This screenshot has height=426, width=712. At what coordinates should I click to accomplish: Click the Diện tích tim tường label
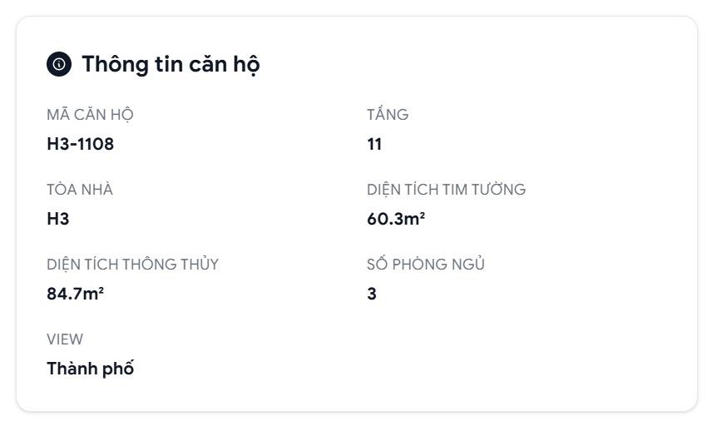pos(446,190)
